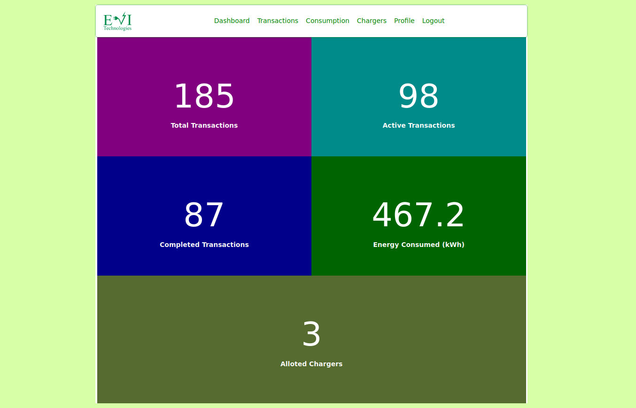Log out using the Logout link
Image resolution: width=636 pixels, height=408 pixels.
[433, 21]
